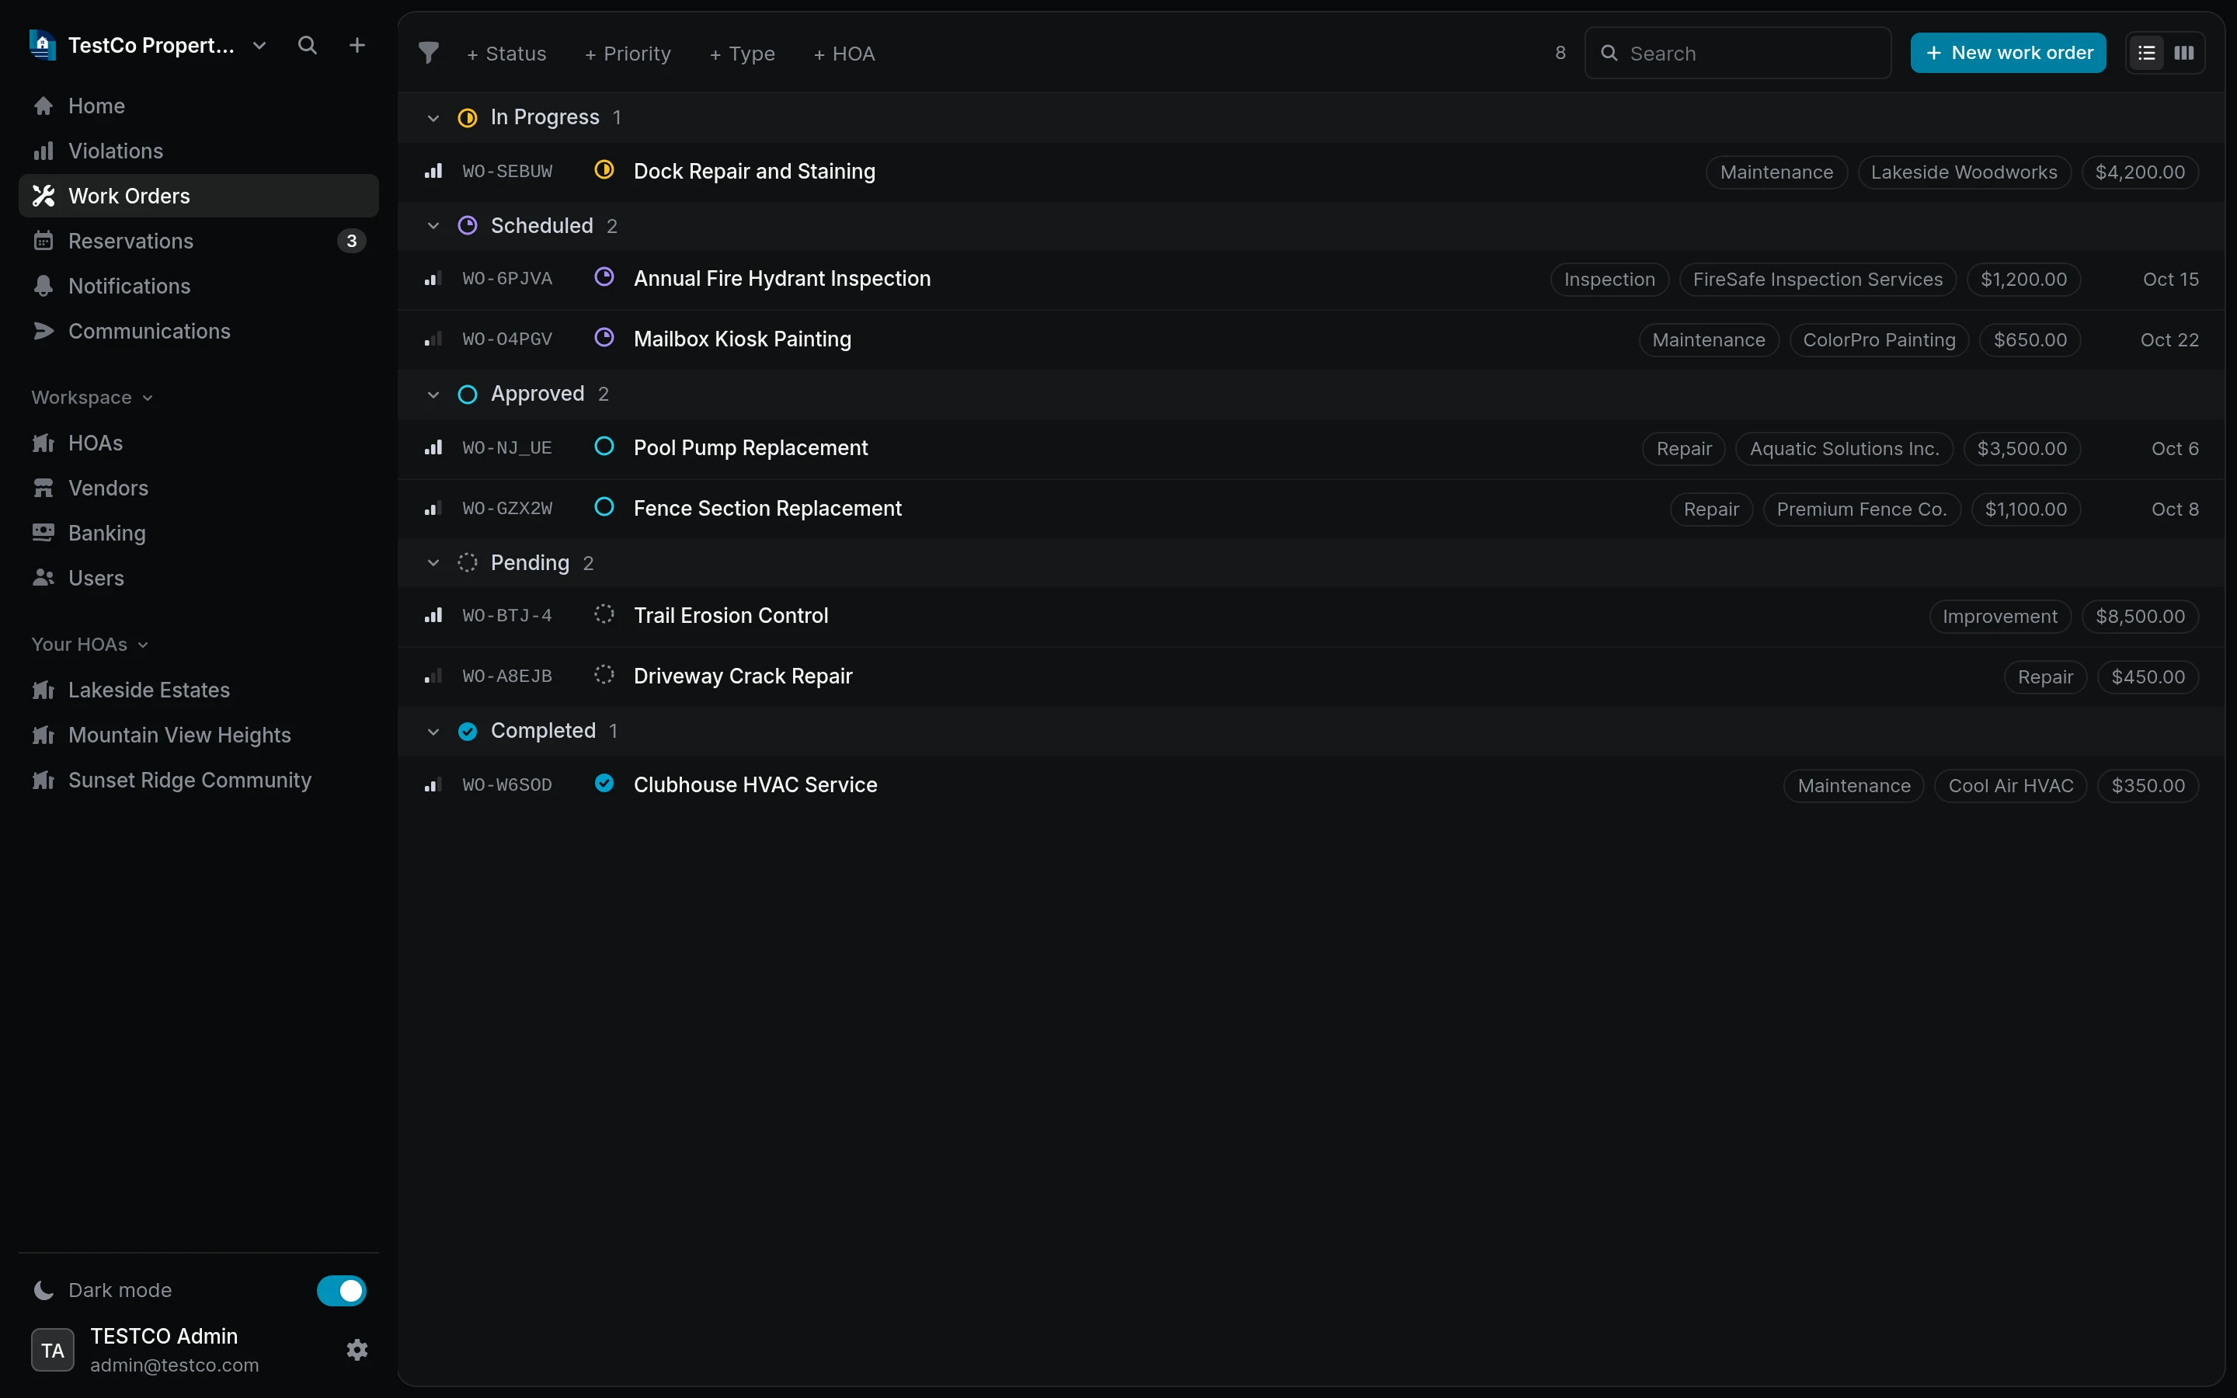Add a Type filter
The width and height of the screenshot is (2237, 1398).
[x=743, y=54]
